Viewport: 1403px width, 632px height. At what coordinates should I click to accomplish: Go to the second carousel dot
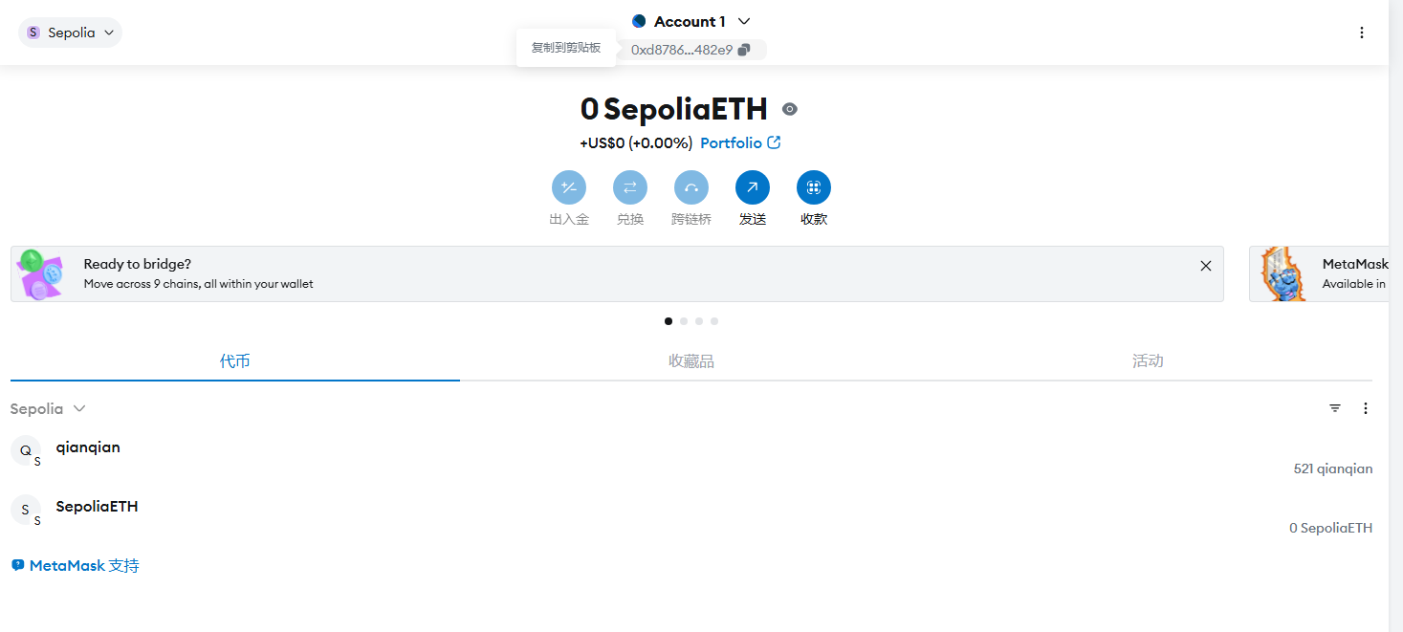684,321
